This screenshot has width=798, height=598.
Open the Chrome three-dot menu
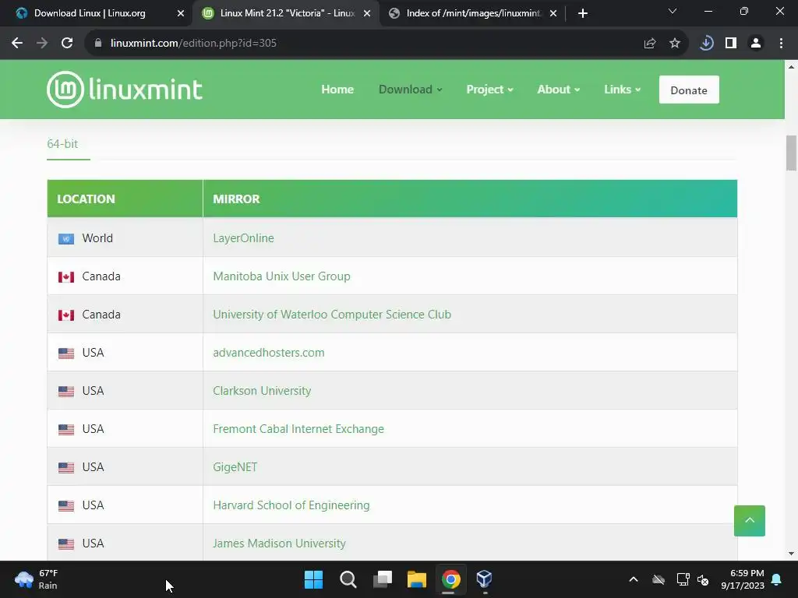[781, 44]
